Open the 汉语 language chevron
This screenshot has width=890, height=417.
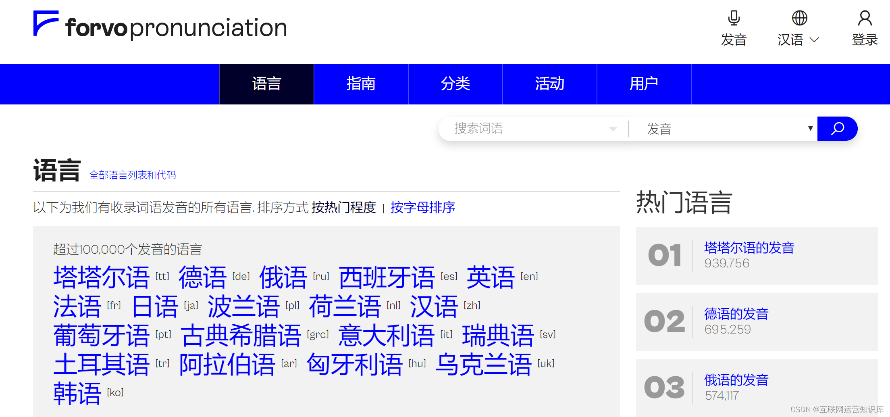tap(814, 40)
